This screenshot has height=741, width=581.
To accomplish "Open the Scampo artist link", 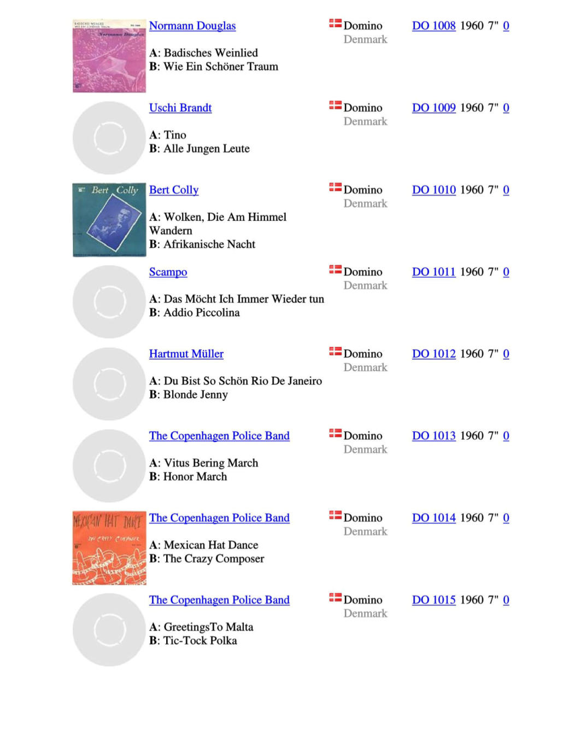I will tap(168, 272).
